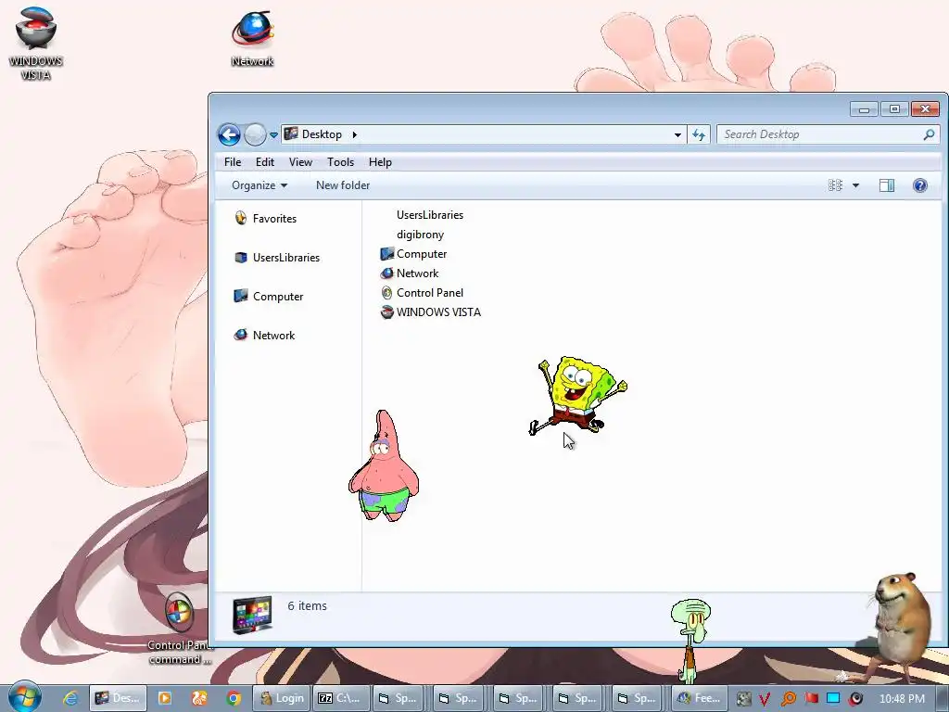949x712 pixels.
Task: Click the 10:48 PM taskbar clock
Action: [902, 699]
